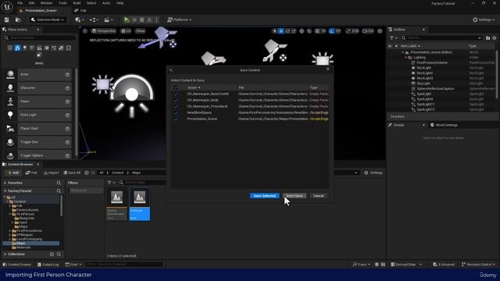500x281 pixels.
Task: Choose Don't Save in the dialog
Action: point(295,196)
